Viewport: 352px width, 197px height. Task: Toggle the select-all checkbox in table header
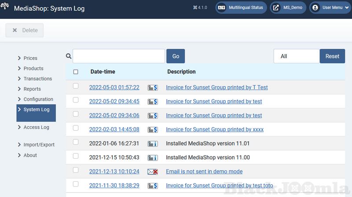(x=76, y=72)
